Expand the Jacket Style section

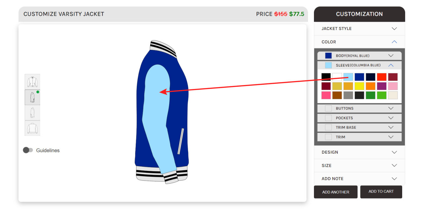tap(359, 29)
